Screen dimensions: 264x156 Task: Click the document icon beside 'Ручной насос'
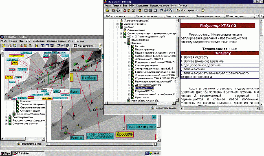pyautogui.click(x=133, y=97)
